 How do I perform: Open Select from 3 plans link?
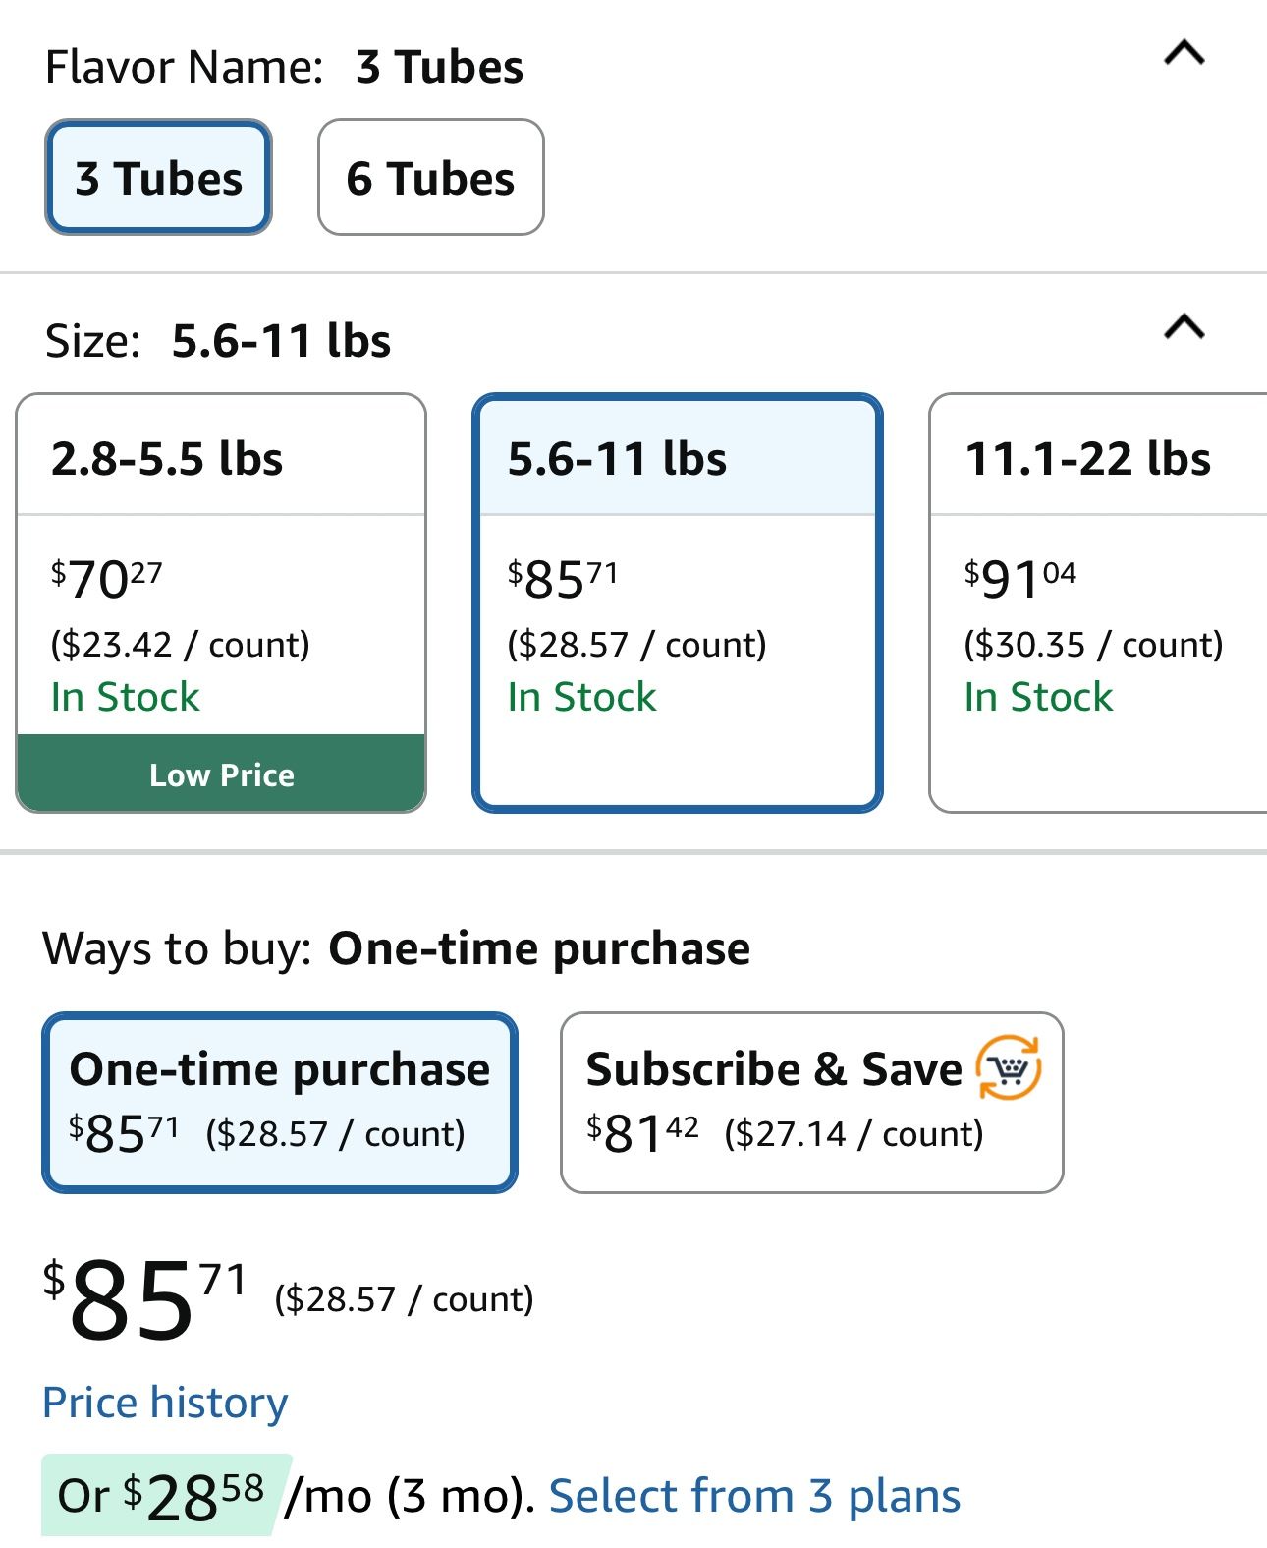point(754,1496)
